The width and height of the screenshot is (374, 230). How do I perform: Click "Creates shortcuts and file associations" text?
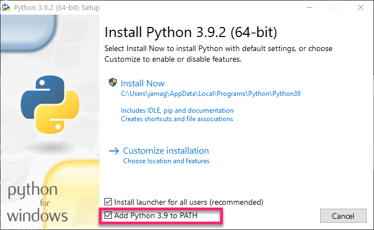pyautogui.click(x=177, y=119)
